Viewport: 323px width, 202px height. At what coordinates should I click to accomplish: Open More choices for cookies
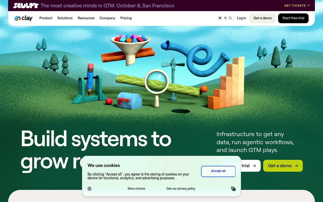point(137,189)
